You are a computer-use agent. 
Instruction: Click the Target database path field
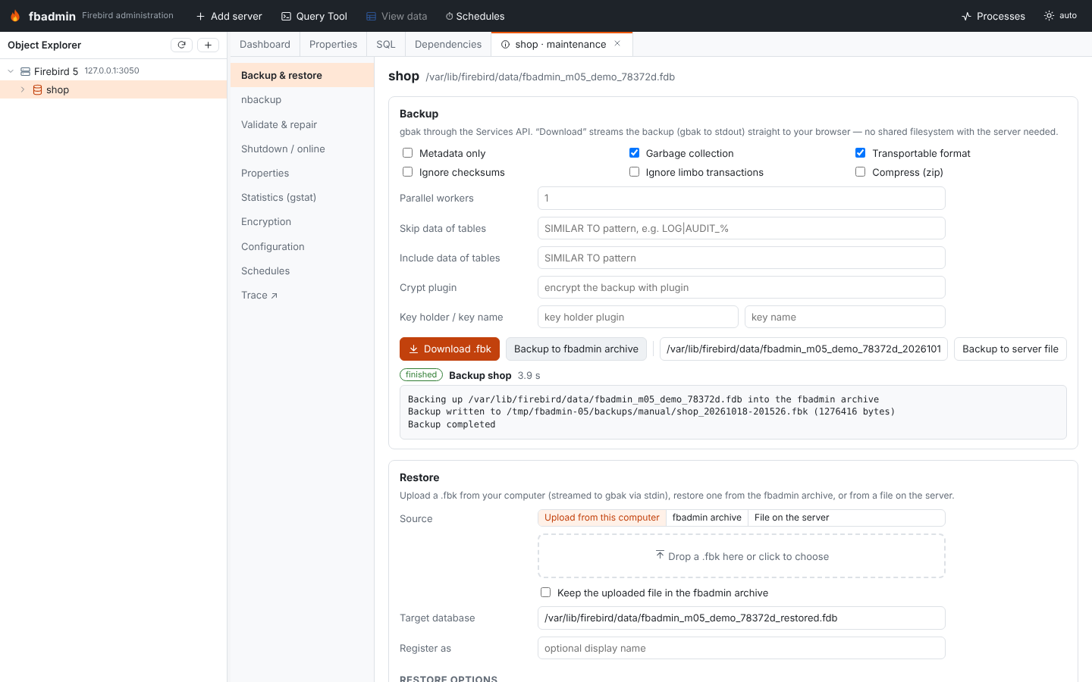click(742, 618)
